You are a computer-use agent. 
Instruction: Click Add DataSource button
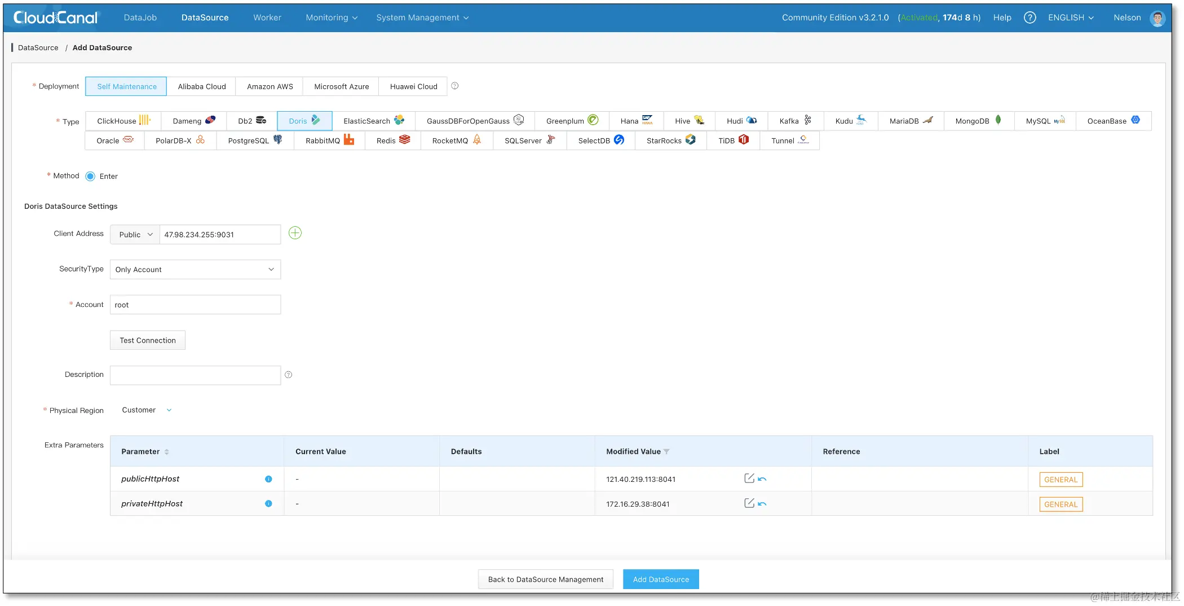click(x=661, y=579)
